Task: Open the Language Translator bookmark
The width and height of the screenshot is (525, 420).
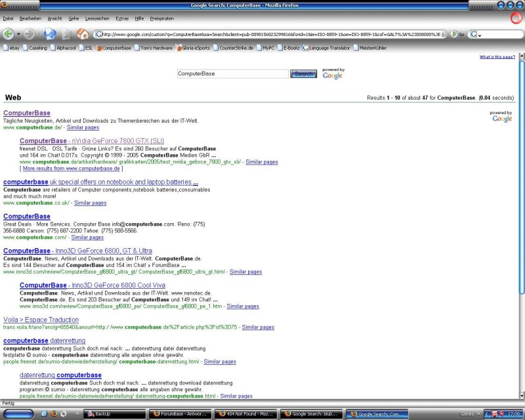Action: click(x=326, y=48)
